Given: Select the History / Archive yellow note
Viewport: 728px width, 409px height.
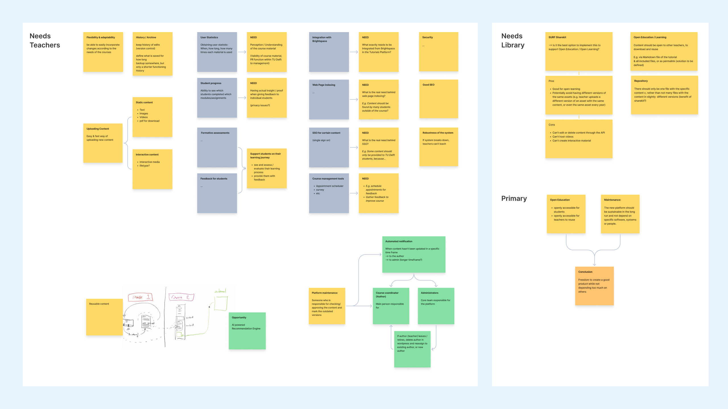Looking at the screenshot, I should (152, 54).
